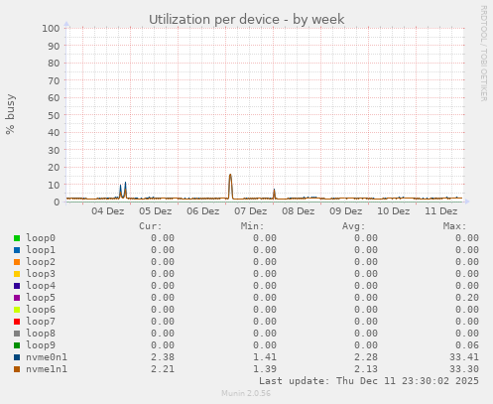Select the loop9 legend label
Image resolution: width=493 pixels, height=404 pixels.
click(x=41, y=345)
